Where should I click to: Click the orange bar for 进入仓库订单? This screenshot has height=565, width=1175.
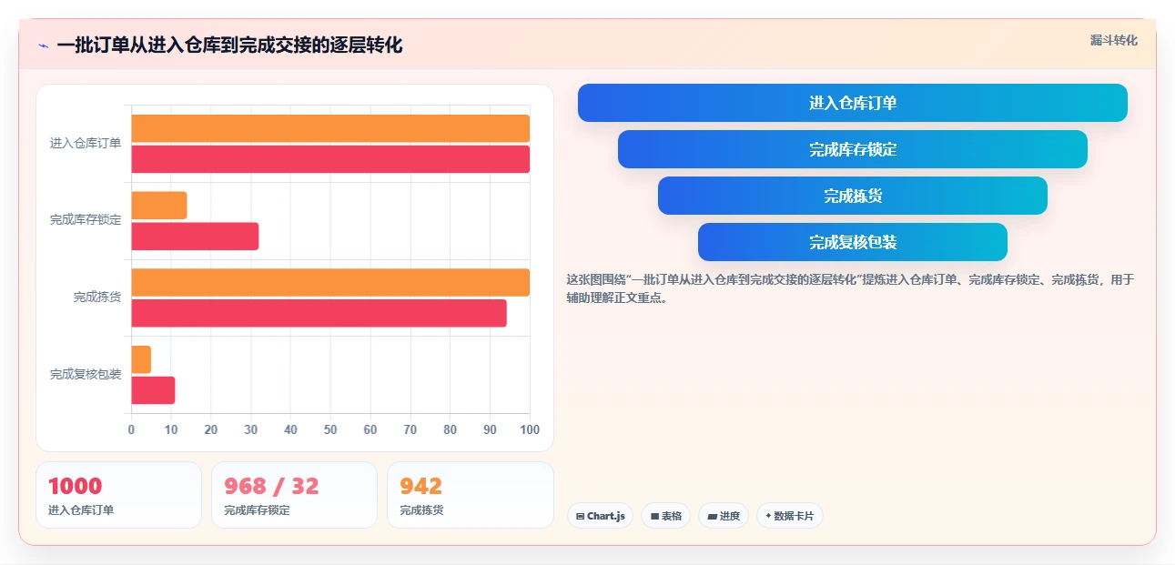point(330,128)
